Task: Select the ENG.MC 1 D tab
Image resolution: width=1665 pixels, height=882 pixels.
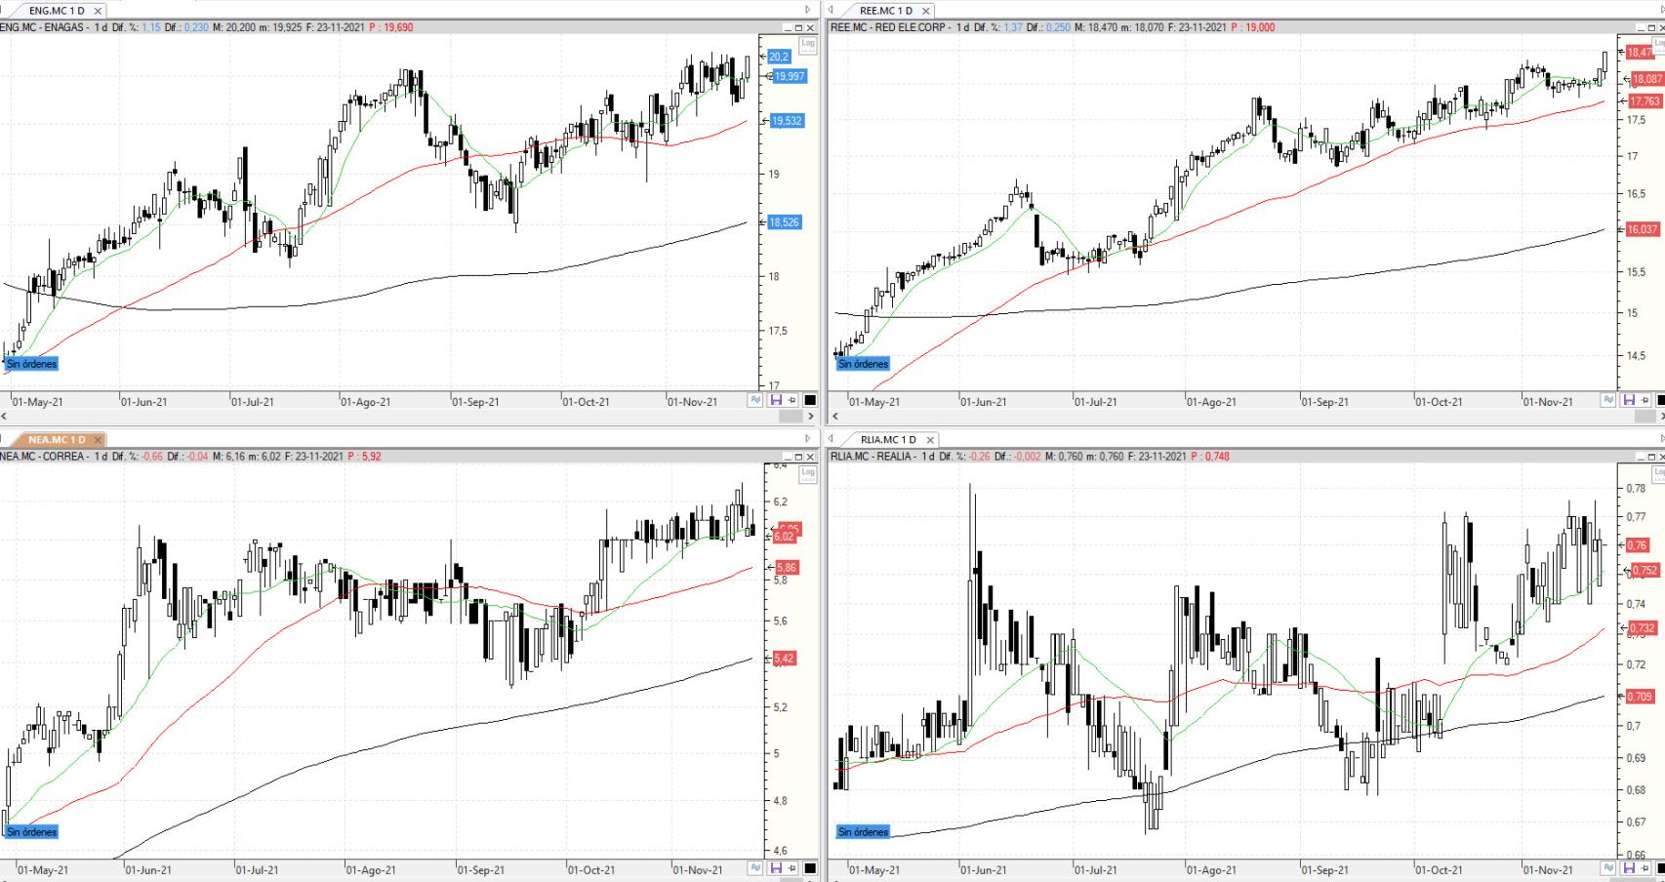Action: 57,11
